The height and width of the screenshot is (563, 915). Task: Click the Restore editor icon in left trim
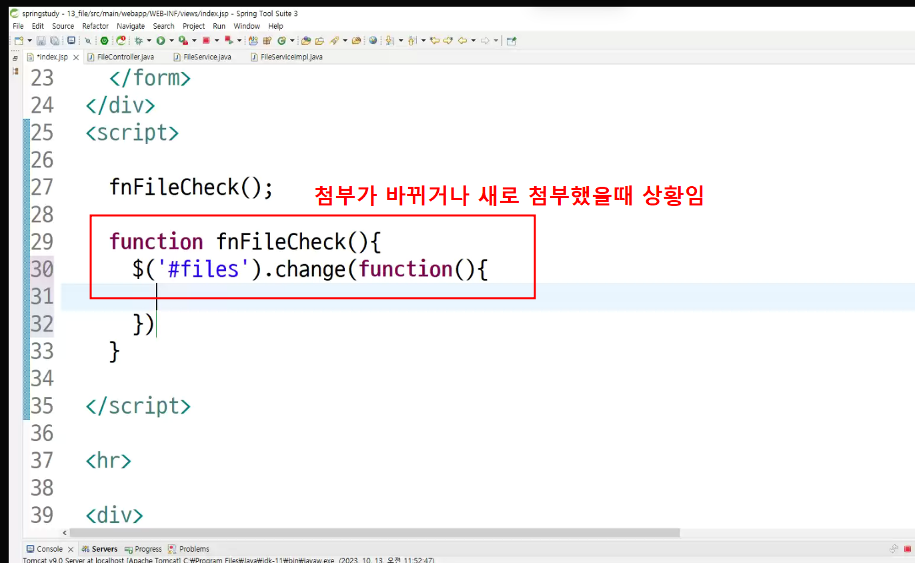tap(15, 58)
